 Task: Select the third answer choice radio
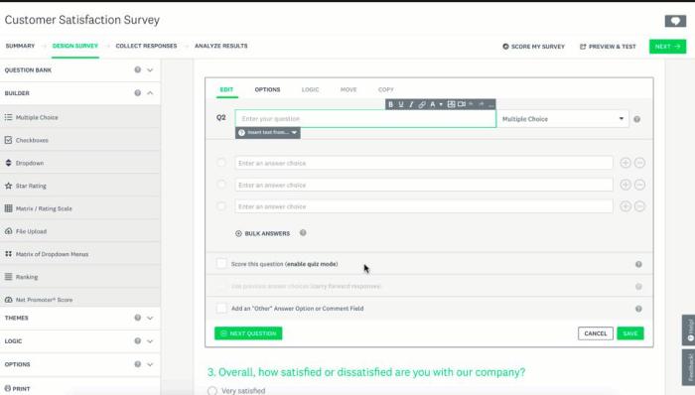pyautogui.click(x=221, y=205)
